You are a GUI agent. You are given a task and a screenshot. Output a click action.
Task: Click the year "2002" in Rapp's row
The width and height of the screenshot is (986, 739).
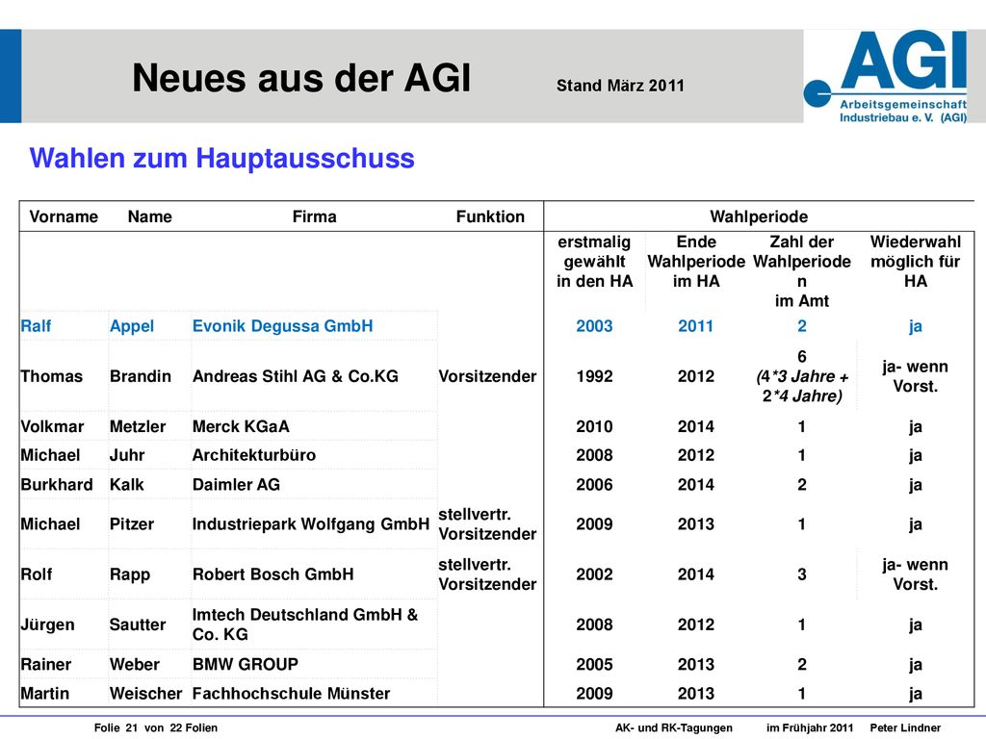(594, 574)
